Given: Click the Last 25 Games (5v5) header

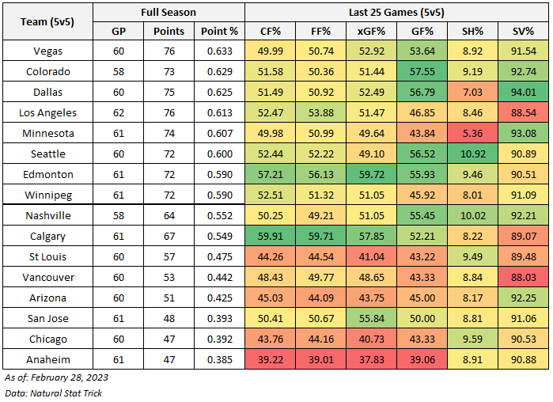Looking at the screenshot, I should click(x=396, y=12).
